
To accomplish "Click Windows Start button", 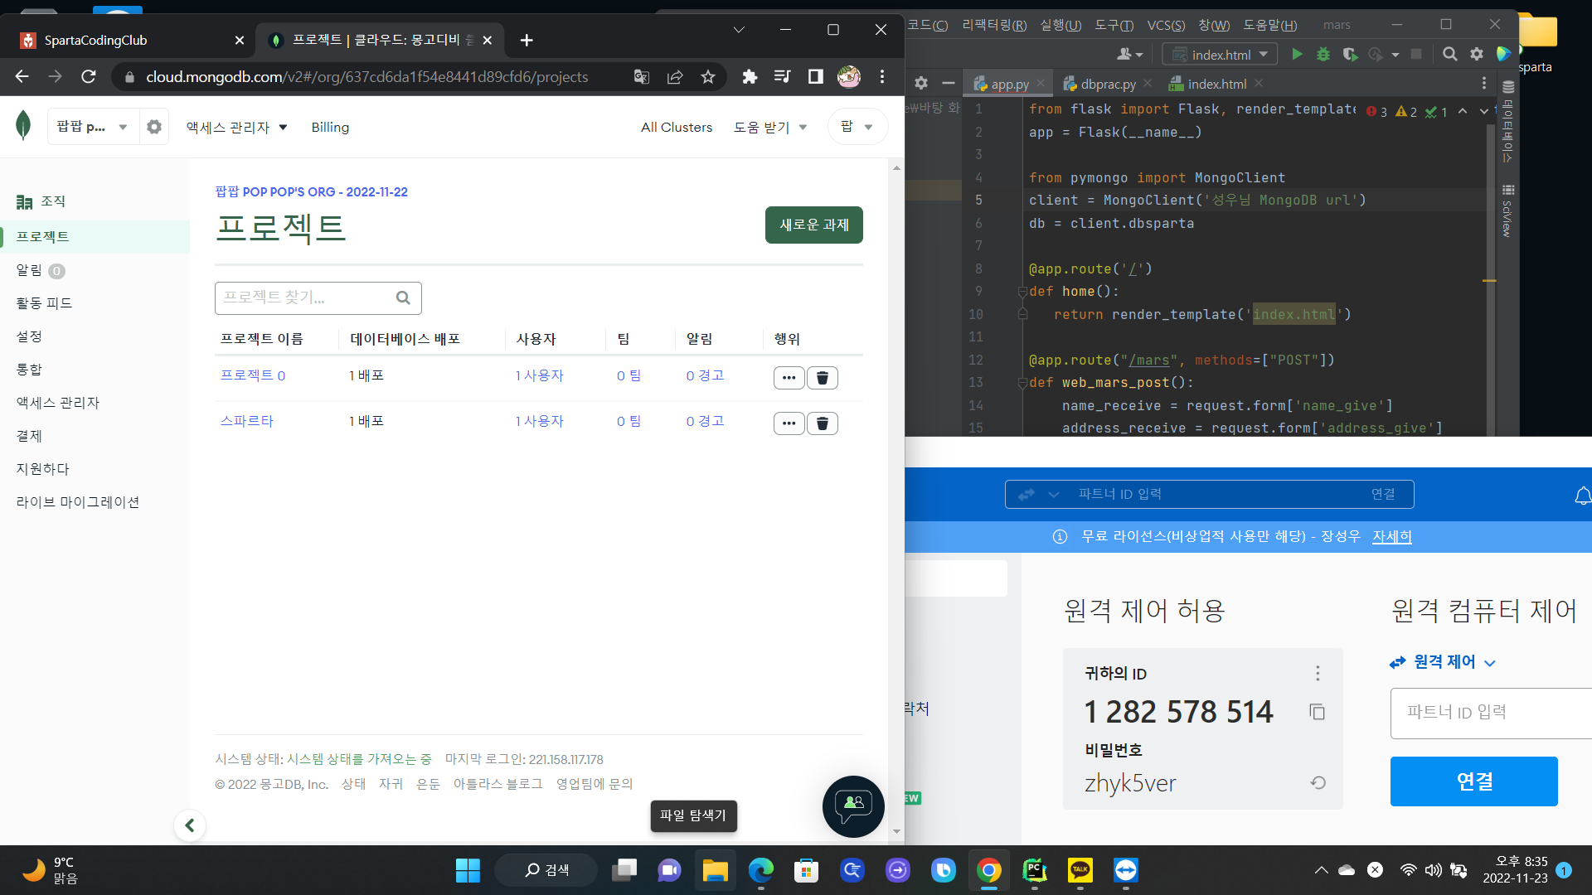I will point(468,870).
